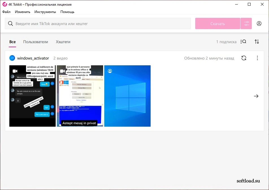
Task: Focus the TikTok account search field
Action: [x=98, y=23]
